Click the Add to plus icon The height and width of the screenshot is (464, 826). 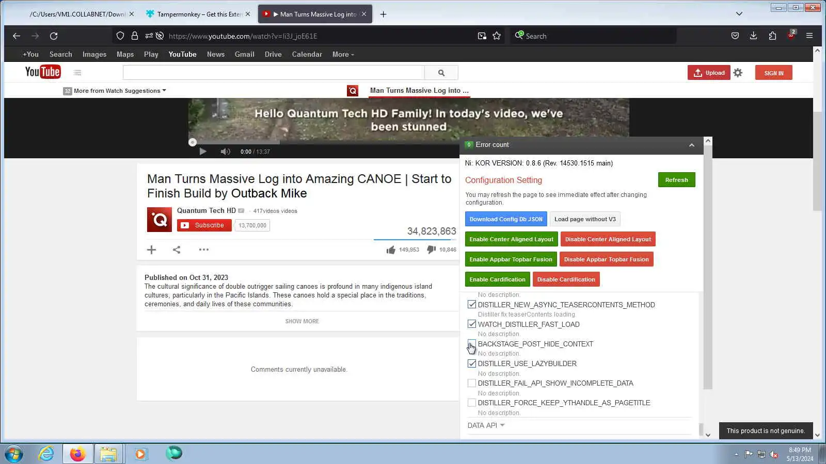pyautogui.click(x=151, y=250)
